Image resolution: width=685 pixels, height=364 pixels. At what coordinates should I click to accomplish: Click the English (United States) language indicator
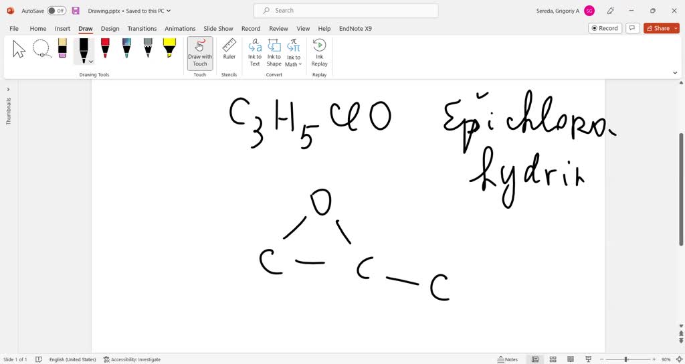coord(72,359)
